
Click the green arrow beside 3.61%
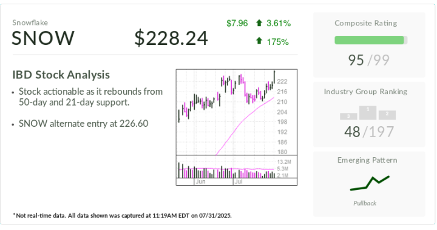(259, 23)
